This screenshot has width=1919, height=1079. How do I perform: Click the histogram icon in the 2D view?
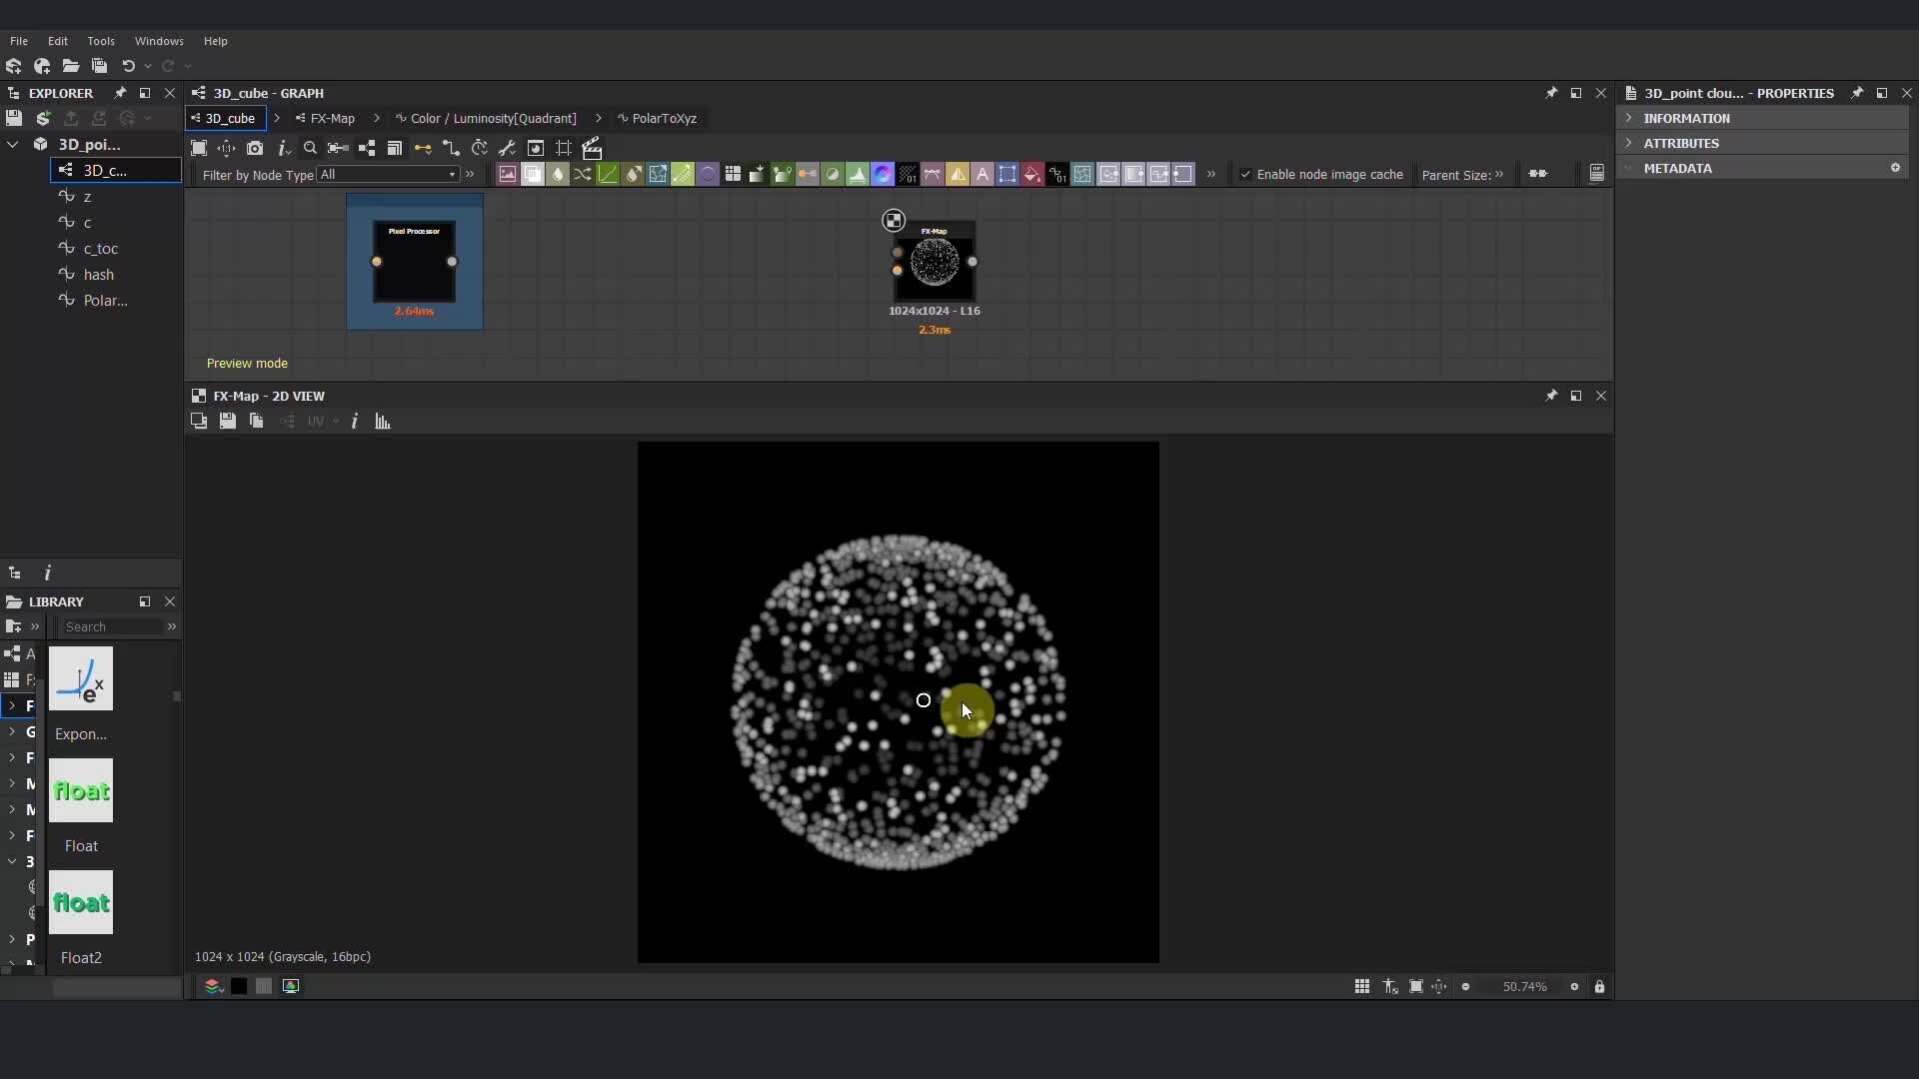[382, 421]
